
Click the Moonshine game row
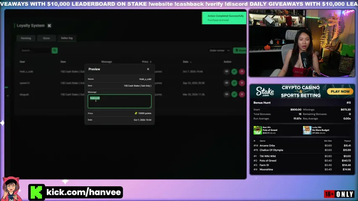pyautogui.click(x=302, y=170)
